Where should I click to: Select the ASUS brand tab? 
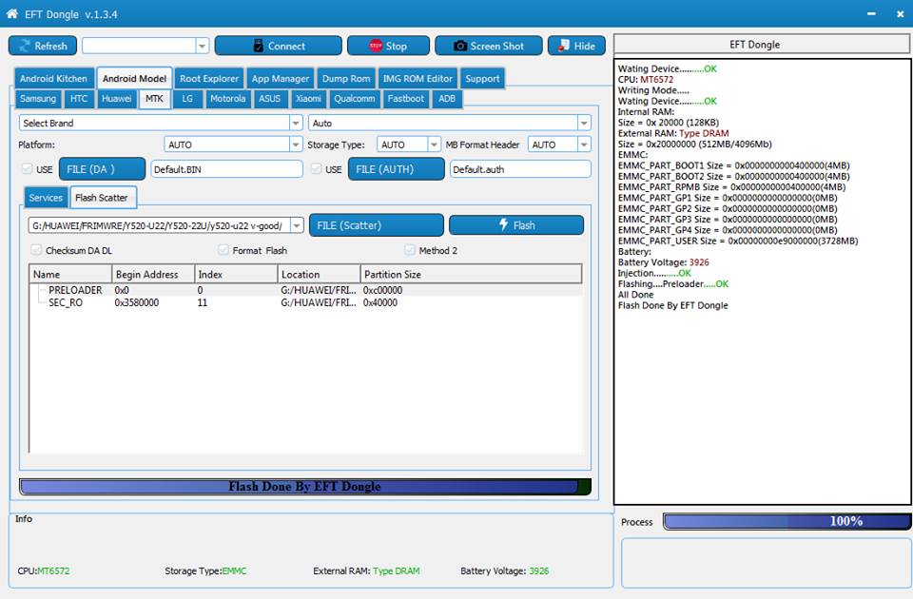(x=269, y=99)
